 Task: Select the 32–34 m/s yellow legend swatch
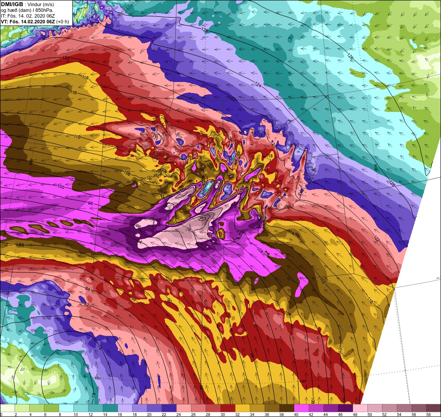click(x=243, y=408)
